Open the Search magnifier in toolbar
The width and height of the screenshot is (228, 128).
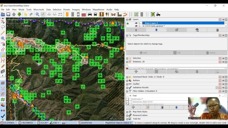point(37,14)
